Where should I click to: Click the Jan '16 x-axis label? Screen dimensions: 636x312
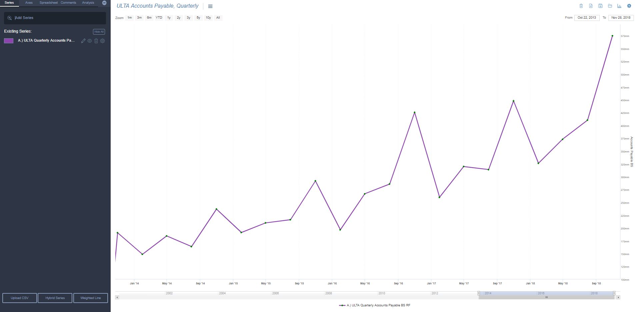tap(332, 283)
